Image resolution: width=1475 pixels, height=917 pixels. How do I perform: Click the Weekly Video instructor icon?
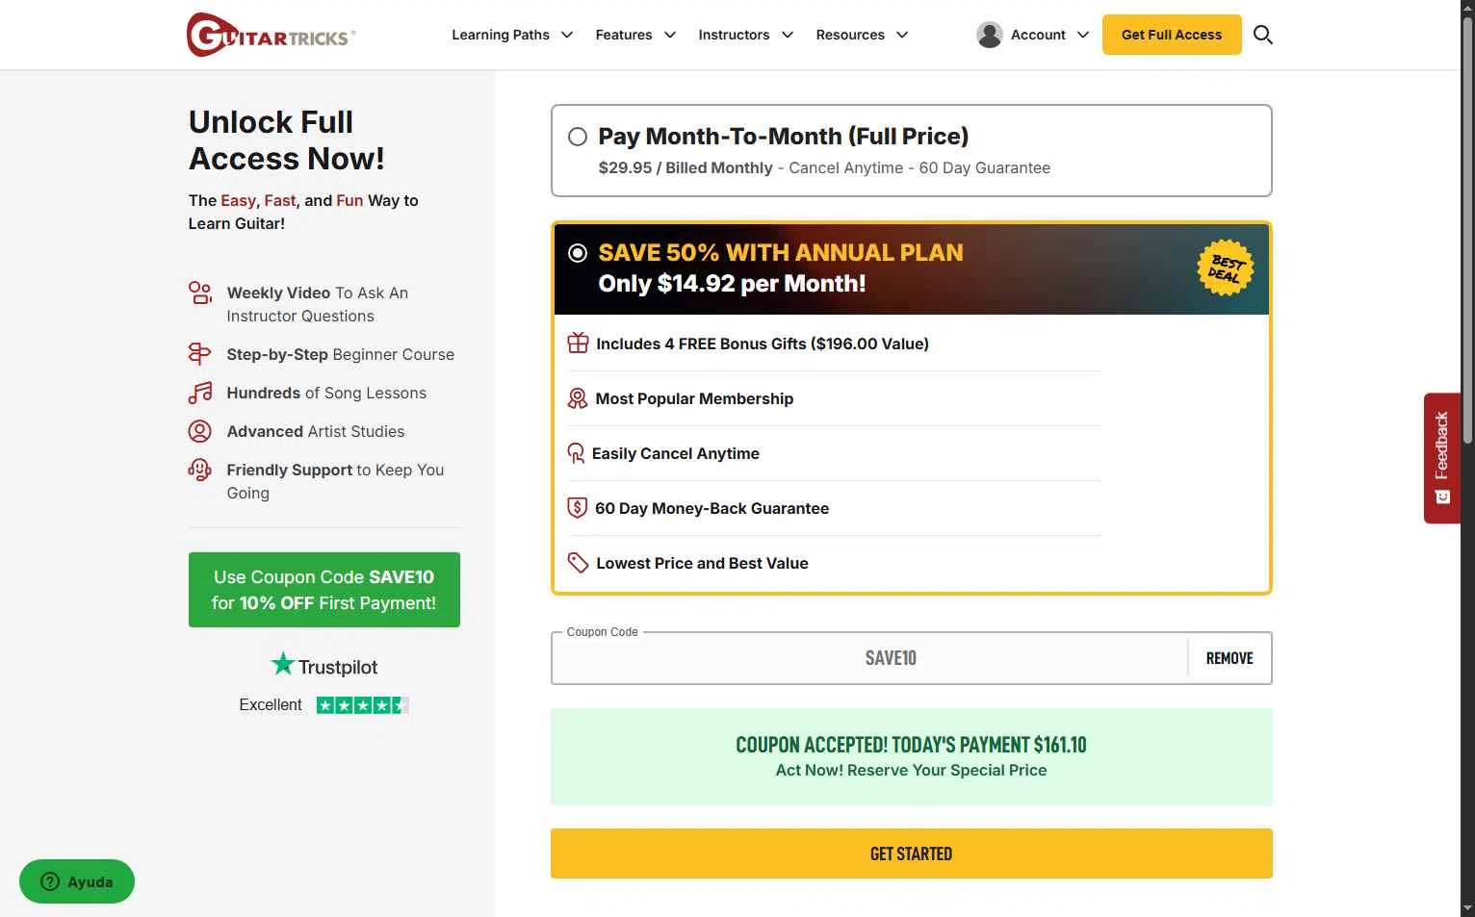tap(200, 293)
